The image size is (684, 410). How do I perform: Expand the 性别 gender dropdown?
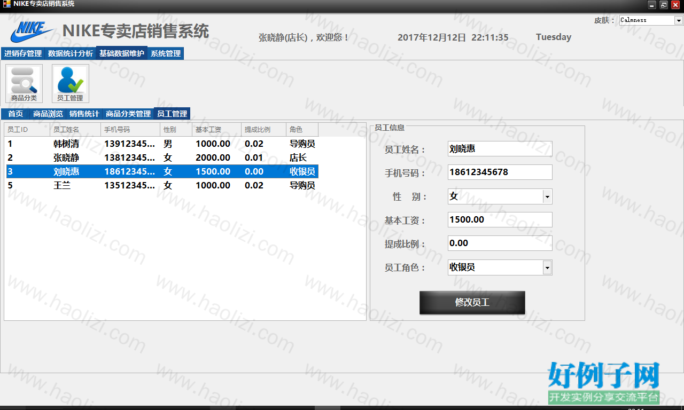pos(547,196)
